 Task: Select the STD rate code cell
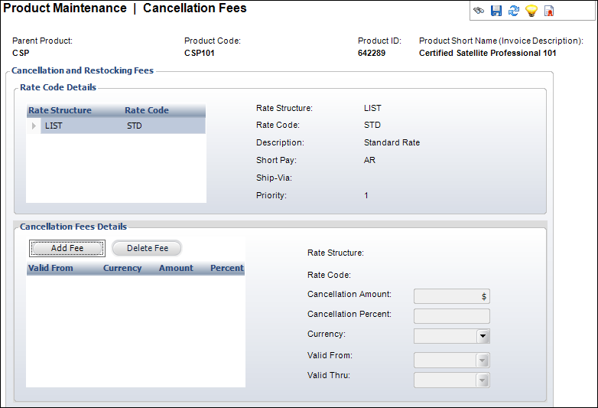[135, 126]
